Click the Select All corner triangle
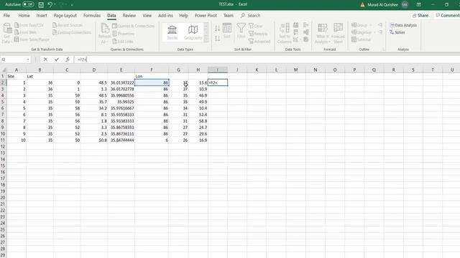This screenshot has height=258, width=460. coord(4,70)
